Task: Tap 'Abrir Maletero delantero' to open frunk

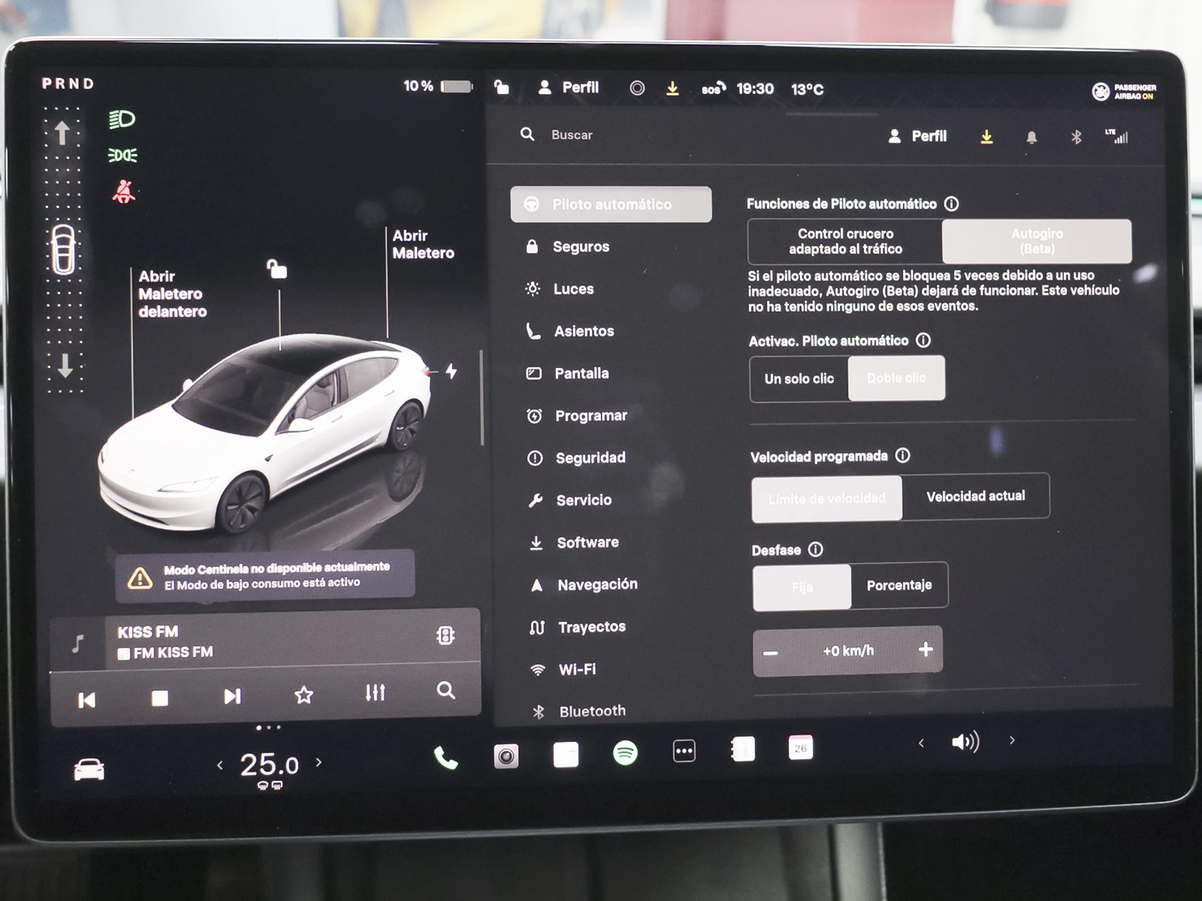Action: coord(171,294)
